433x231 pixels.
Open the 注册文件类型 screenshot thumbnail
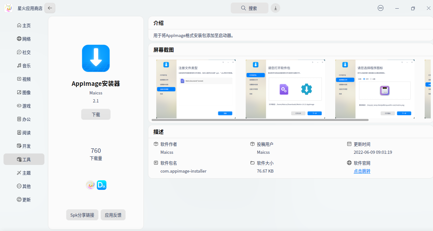tap(196, 89)
